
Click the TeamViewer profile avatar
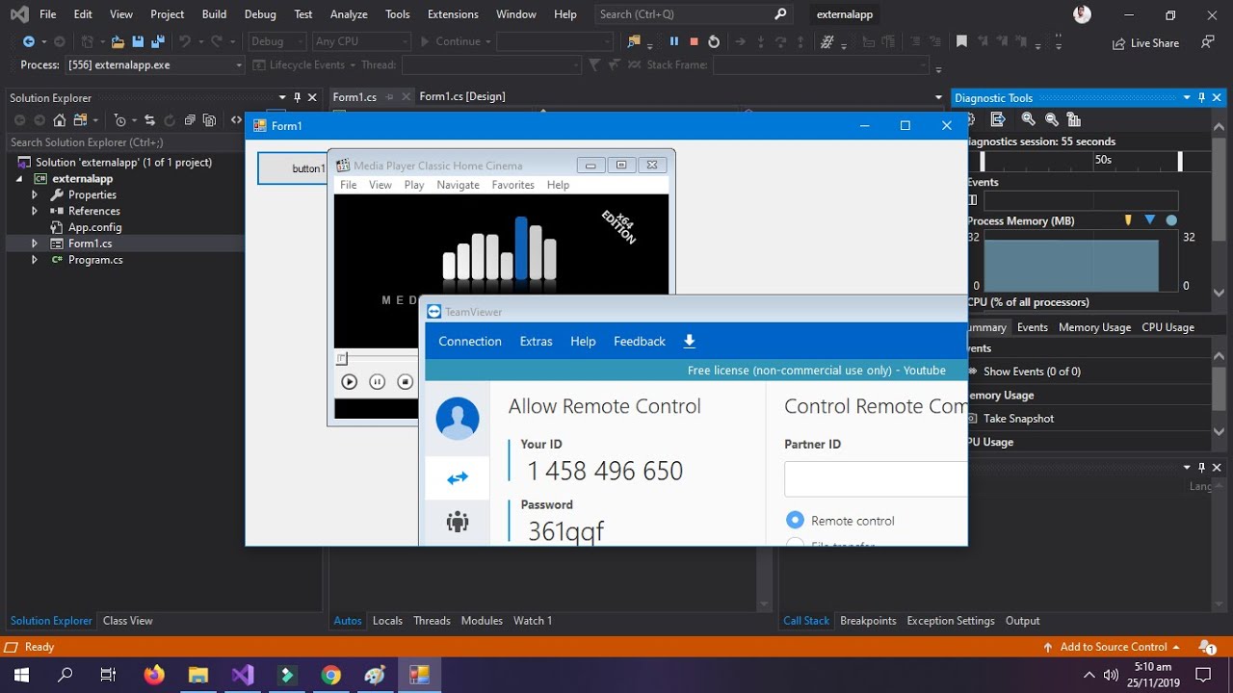[x=458, y=418]
